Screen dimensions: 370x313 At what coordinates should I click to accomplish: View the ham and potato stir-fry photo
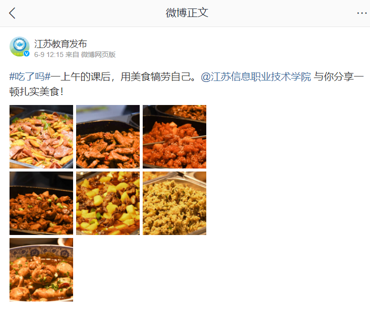(41, 136)
